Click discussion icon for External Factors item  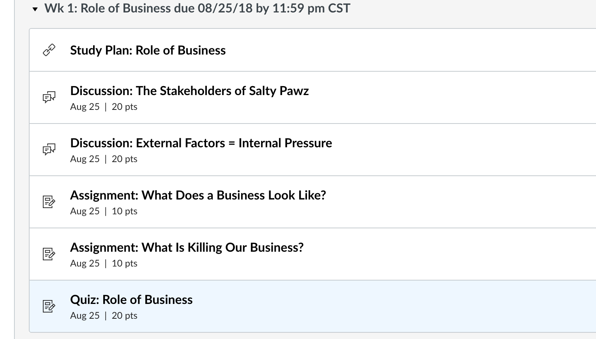coord(49,149)
